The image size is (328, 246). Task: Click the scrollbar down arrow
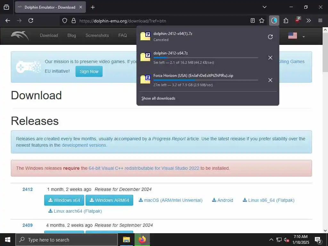[x=325, y=230]
